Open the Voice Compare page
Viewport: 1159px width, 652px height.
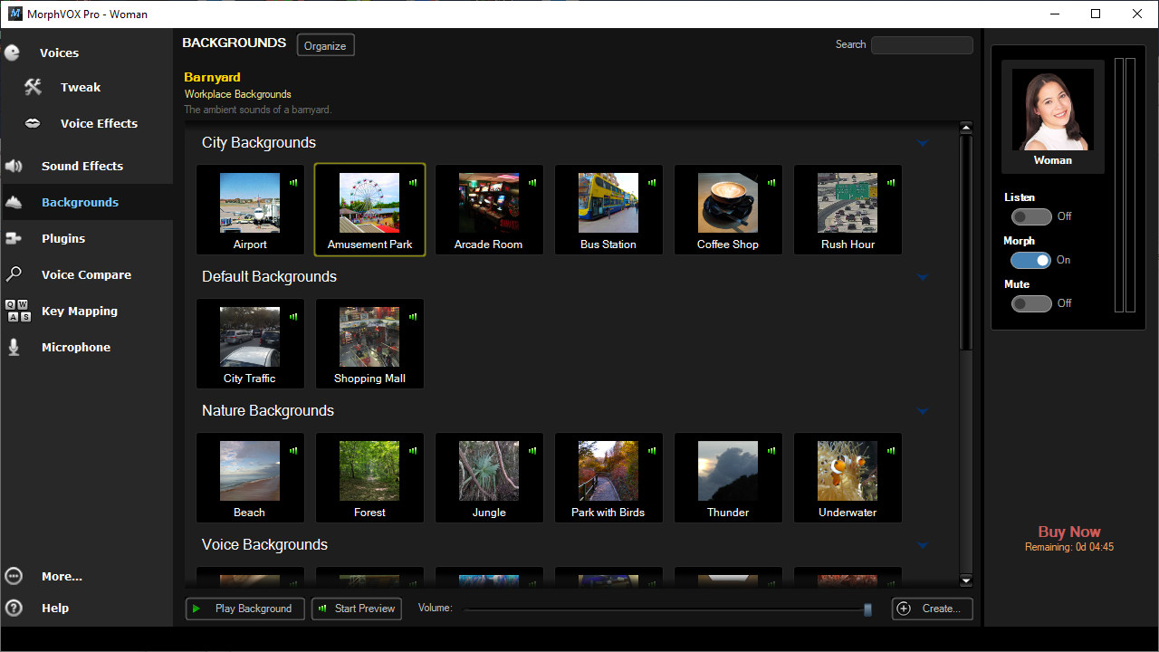coord(86,274)
